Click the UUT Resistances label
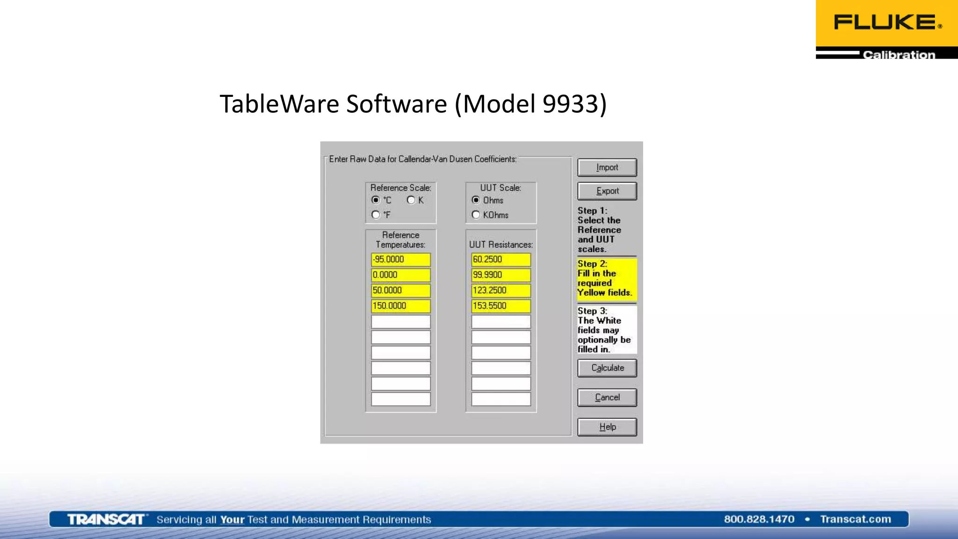This screenshot has width=958, height=539. point(501,245)
